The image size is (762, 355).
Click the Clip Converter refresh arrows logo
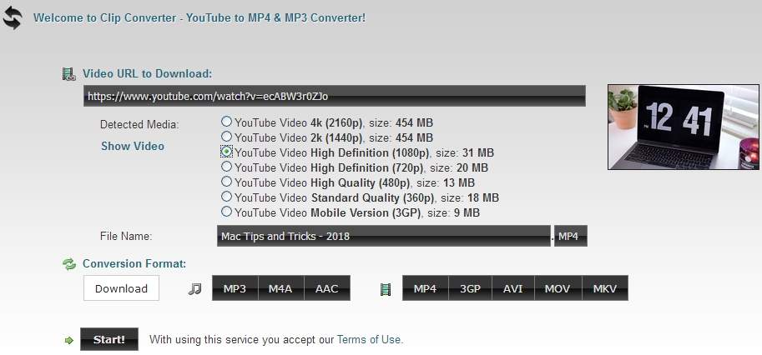coord(12,17)
